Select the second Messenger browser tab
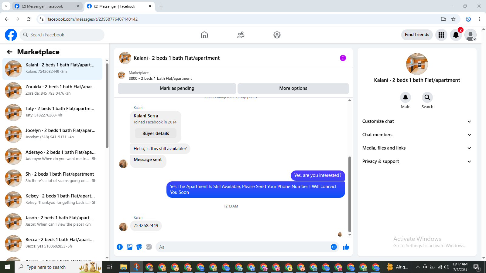The image size is (486, 273). coord(119,6)
